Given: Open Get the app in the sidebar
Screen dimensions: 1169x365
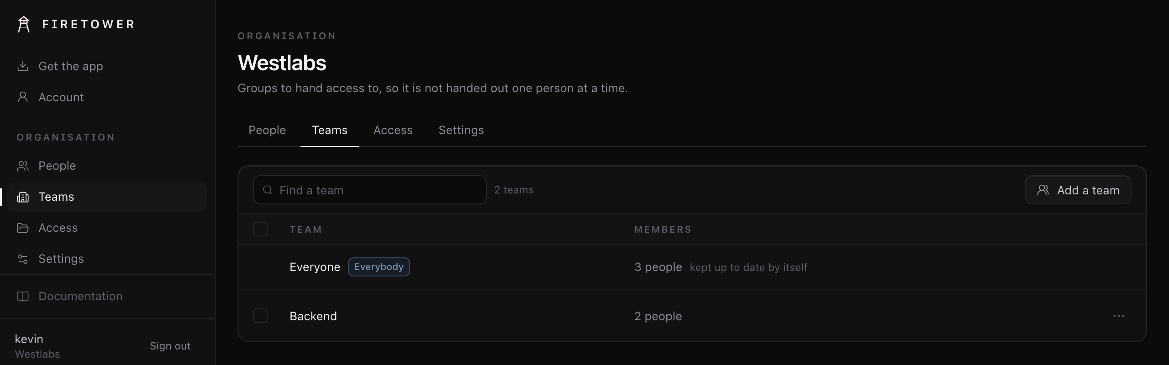Looking at the screenshot, I should point(107,66).
